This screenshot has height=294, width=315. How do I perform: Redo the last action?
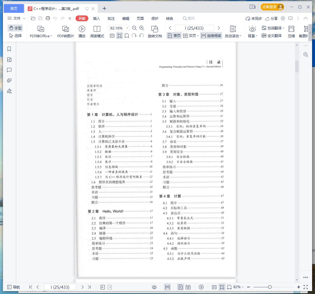pyautogui.click(x=62, y=18)
